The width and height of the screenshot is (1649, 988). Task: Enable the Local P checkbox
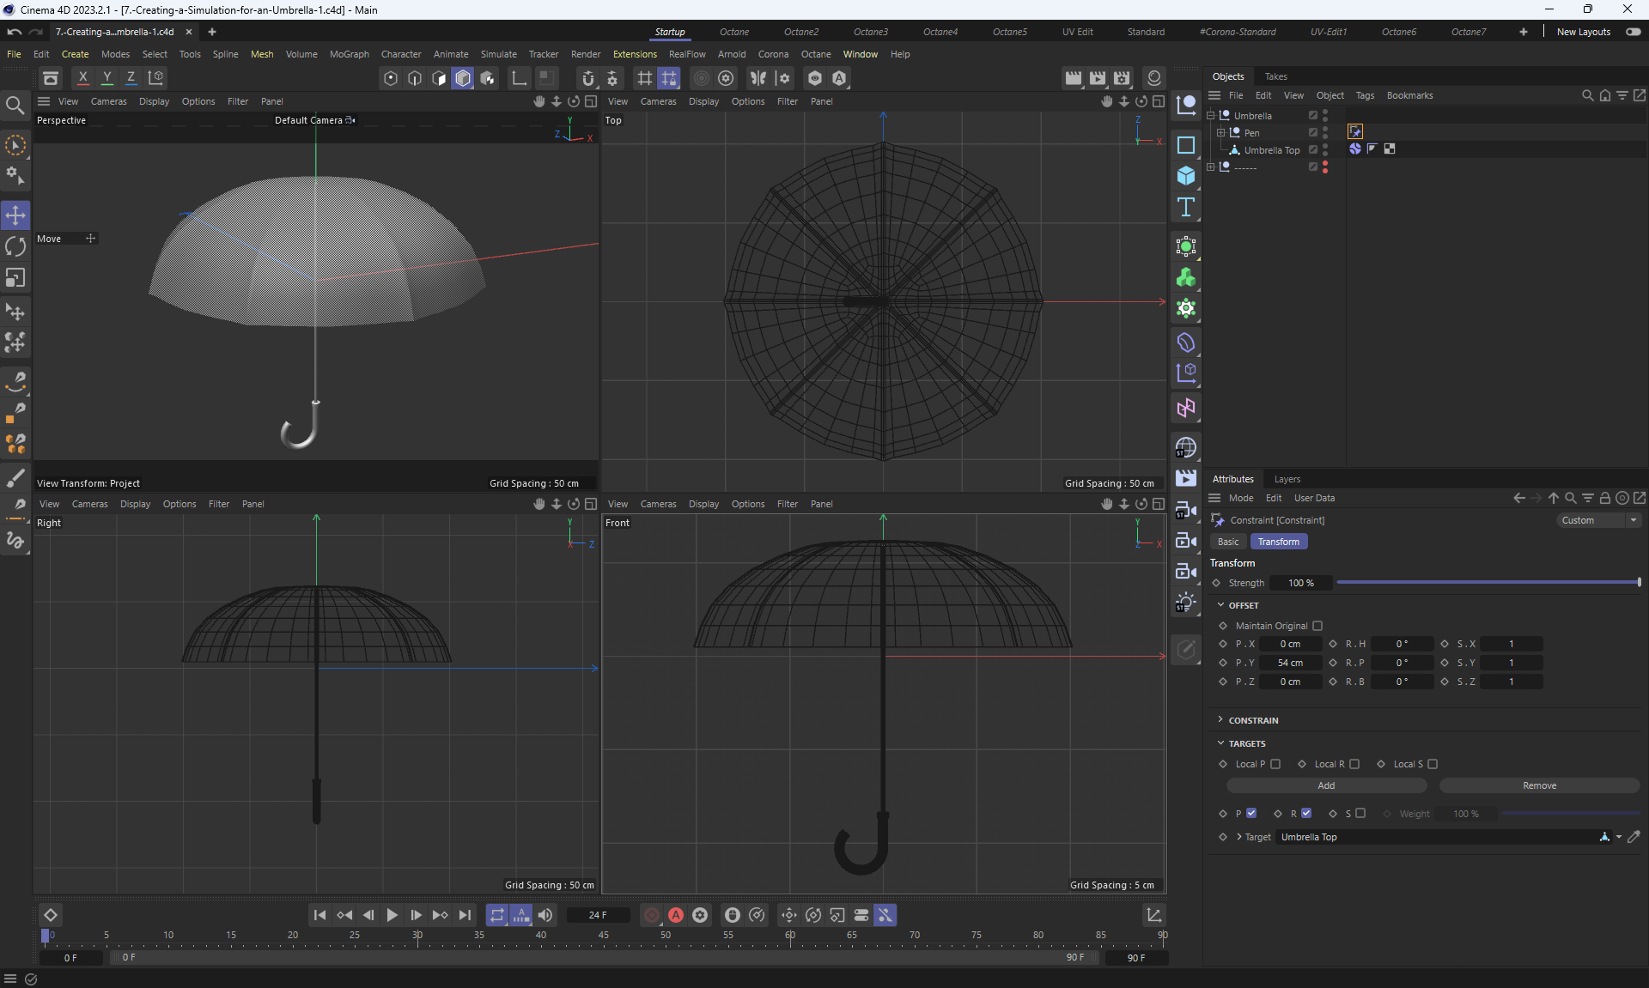tap(1275, 764)
